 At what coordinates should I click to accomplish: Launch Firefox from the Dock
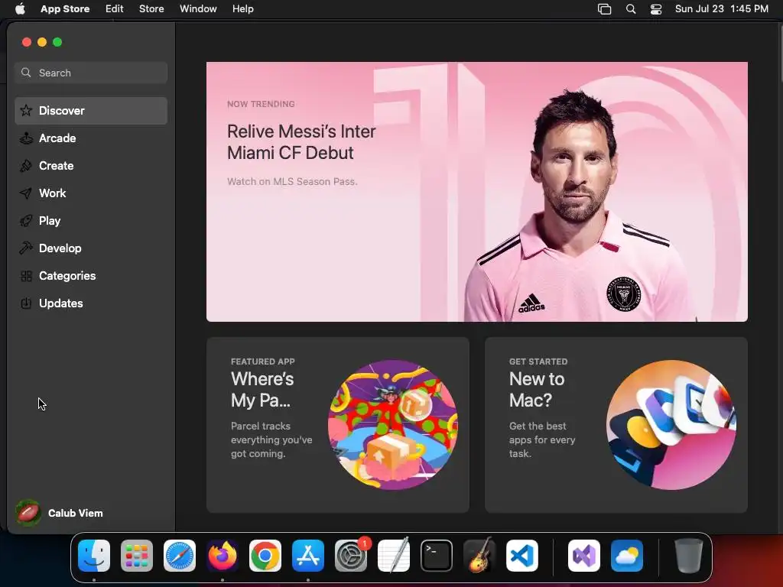[223, 556]
